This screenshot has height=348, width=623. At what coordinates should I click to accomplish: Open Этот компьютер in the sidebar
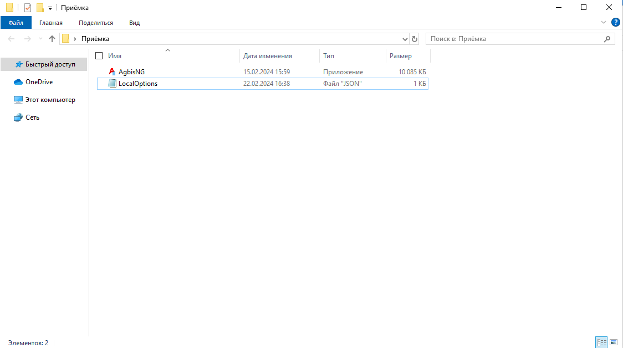(x=50, y=100)
